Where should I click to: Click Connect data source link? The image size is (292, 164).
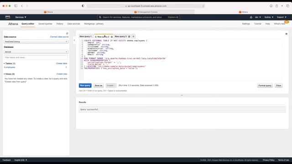59,37
